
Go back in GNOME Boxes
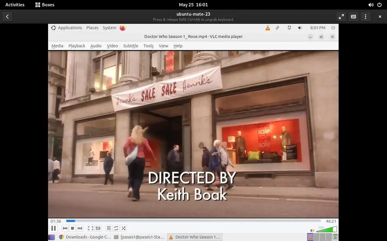pyautogui.click(x=7, y=17)
